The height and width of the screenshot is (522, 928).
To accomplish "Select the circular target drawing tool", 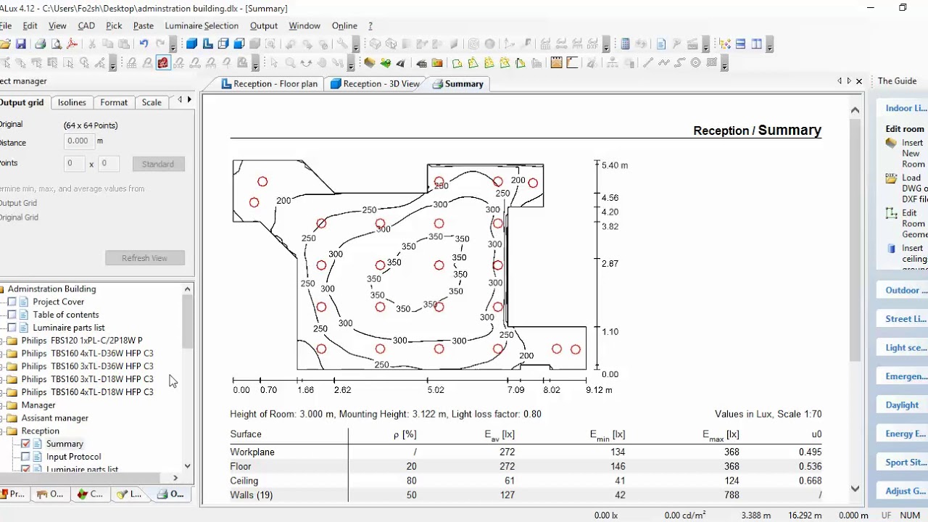I will coord(695,63).
